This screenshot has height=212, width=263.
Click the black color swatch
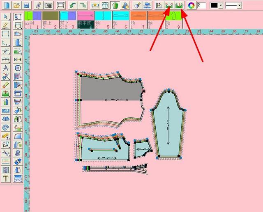click(x=214, y=5)
